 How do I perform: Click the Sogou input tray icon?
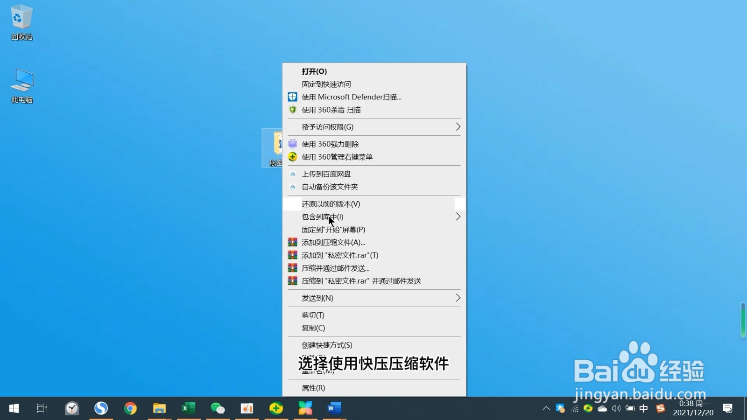[x=660, y=408]
